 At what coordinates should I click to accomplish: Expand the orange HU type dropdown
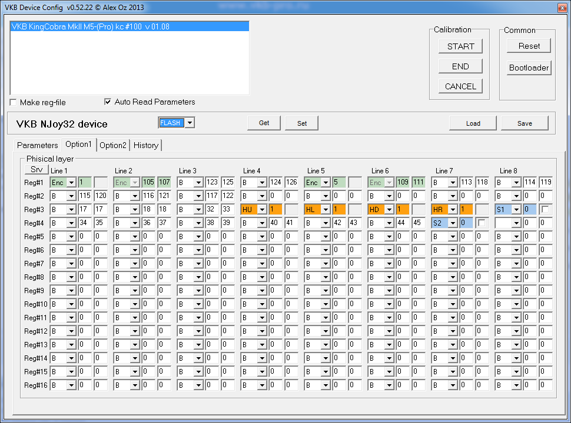tap(262, 209)
